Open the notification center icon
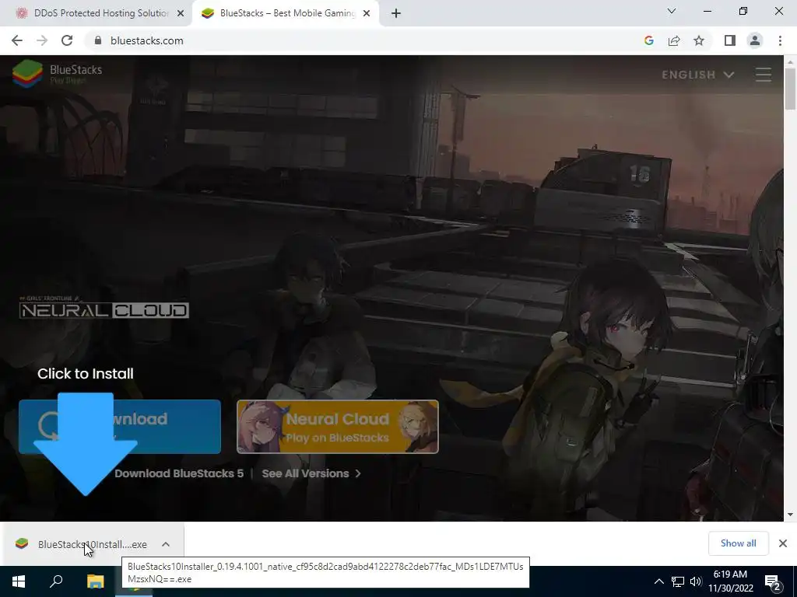797x597 pixels. (x=773, y=581)
